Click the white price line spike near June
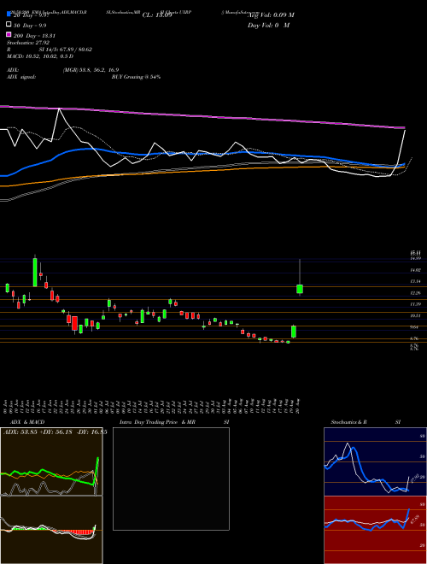The width and height of the screenshot is (427, 564). pyautogui.click(x=59, y=109)
